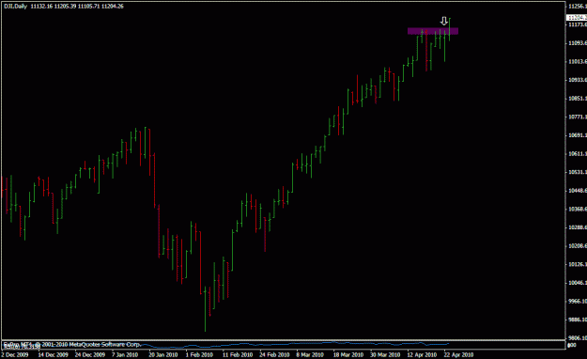
Task: Click the 22 Apr 2010 date label
Action: (x=458, y=354)
